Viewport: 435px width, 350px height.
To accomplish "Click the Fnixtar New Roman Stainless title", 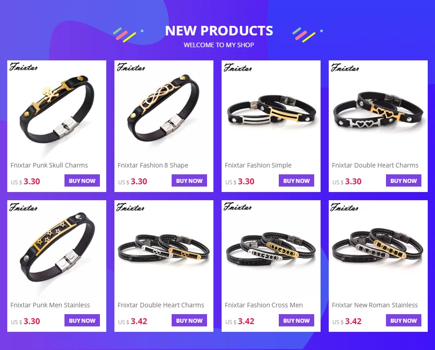I will (375, 305).
